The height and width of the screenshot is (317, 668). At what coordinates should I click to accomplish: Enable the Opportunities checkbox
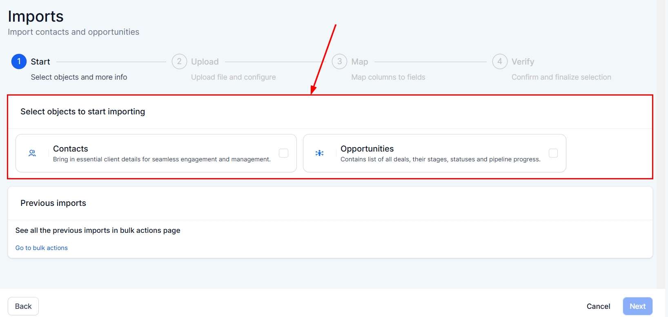553,153
